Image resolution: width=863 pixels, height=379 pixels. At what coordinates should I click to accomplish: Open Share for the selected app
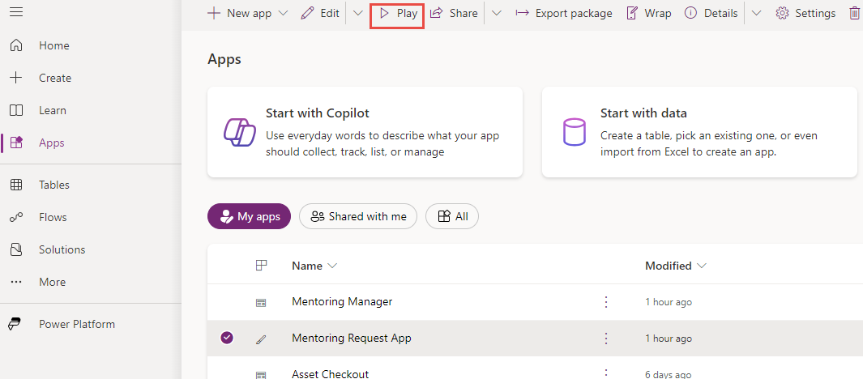click(x=454, y=14)
